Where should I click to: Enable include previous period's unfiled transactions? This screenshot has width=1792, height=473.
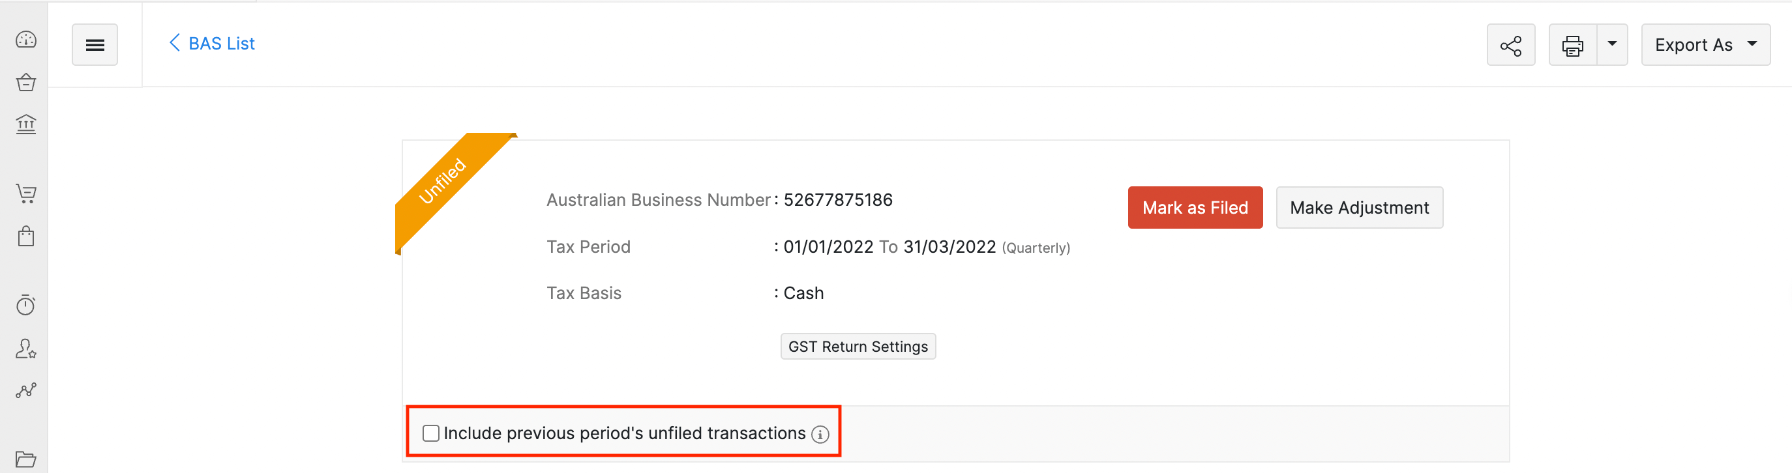(431, 433)
